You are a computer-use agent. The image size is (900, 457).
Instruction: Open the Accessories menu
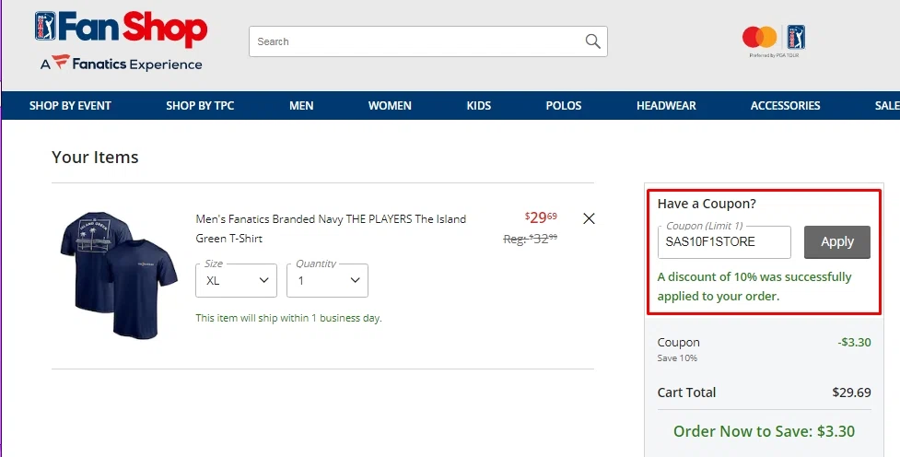(785, 106)
